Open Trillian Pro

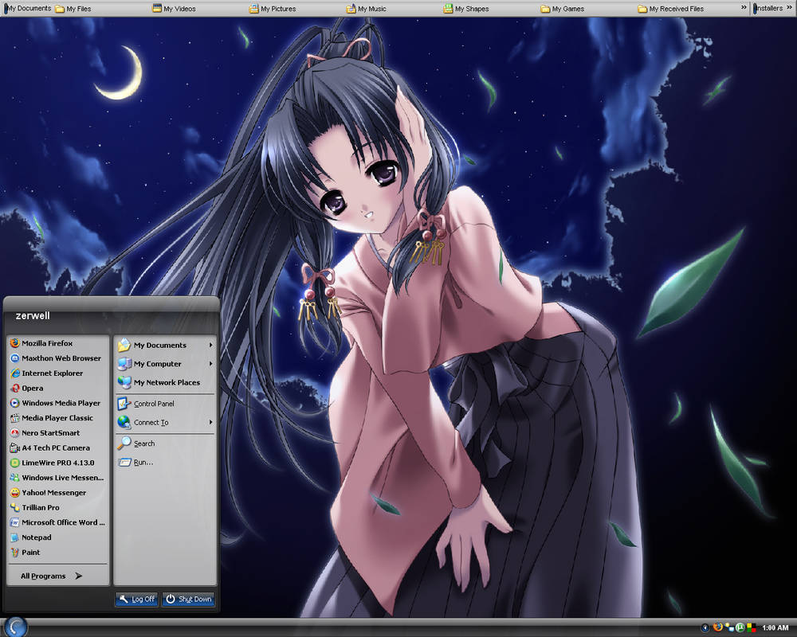pos(58,507)
